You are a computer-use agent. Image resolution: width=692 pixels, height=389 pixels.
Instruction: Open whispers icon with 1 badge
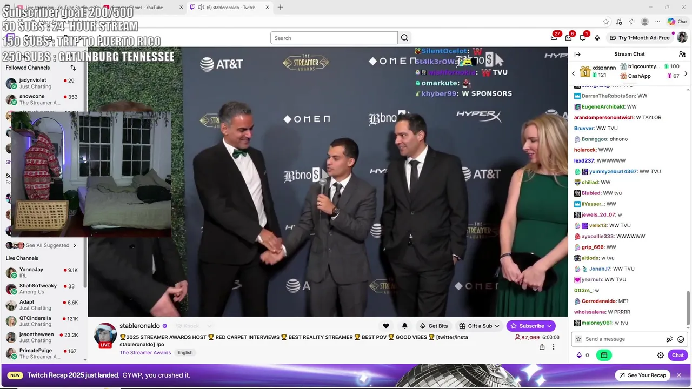[583, 37]
